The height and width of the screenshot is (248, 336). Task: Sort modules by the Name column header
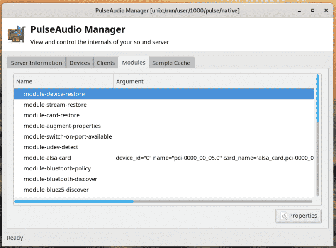[x=63, y=81]
